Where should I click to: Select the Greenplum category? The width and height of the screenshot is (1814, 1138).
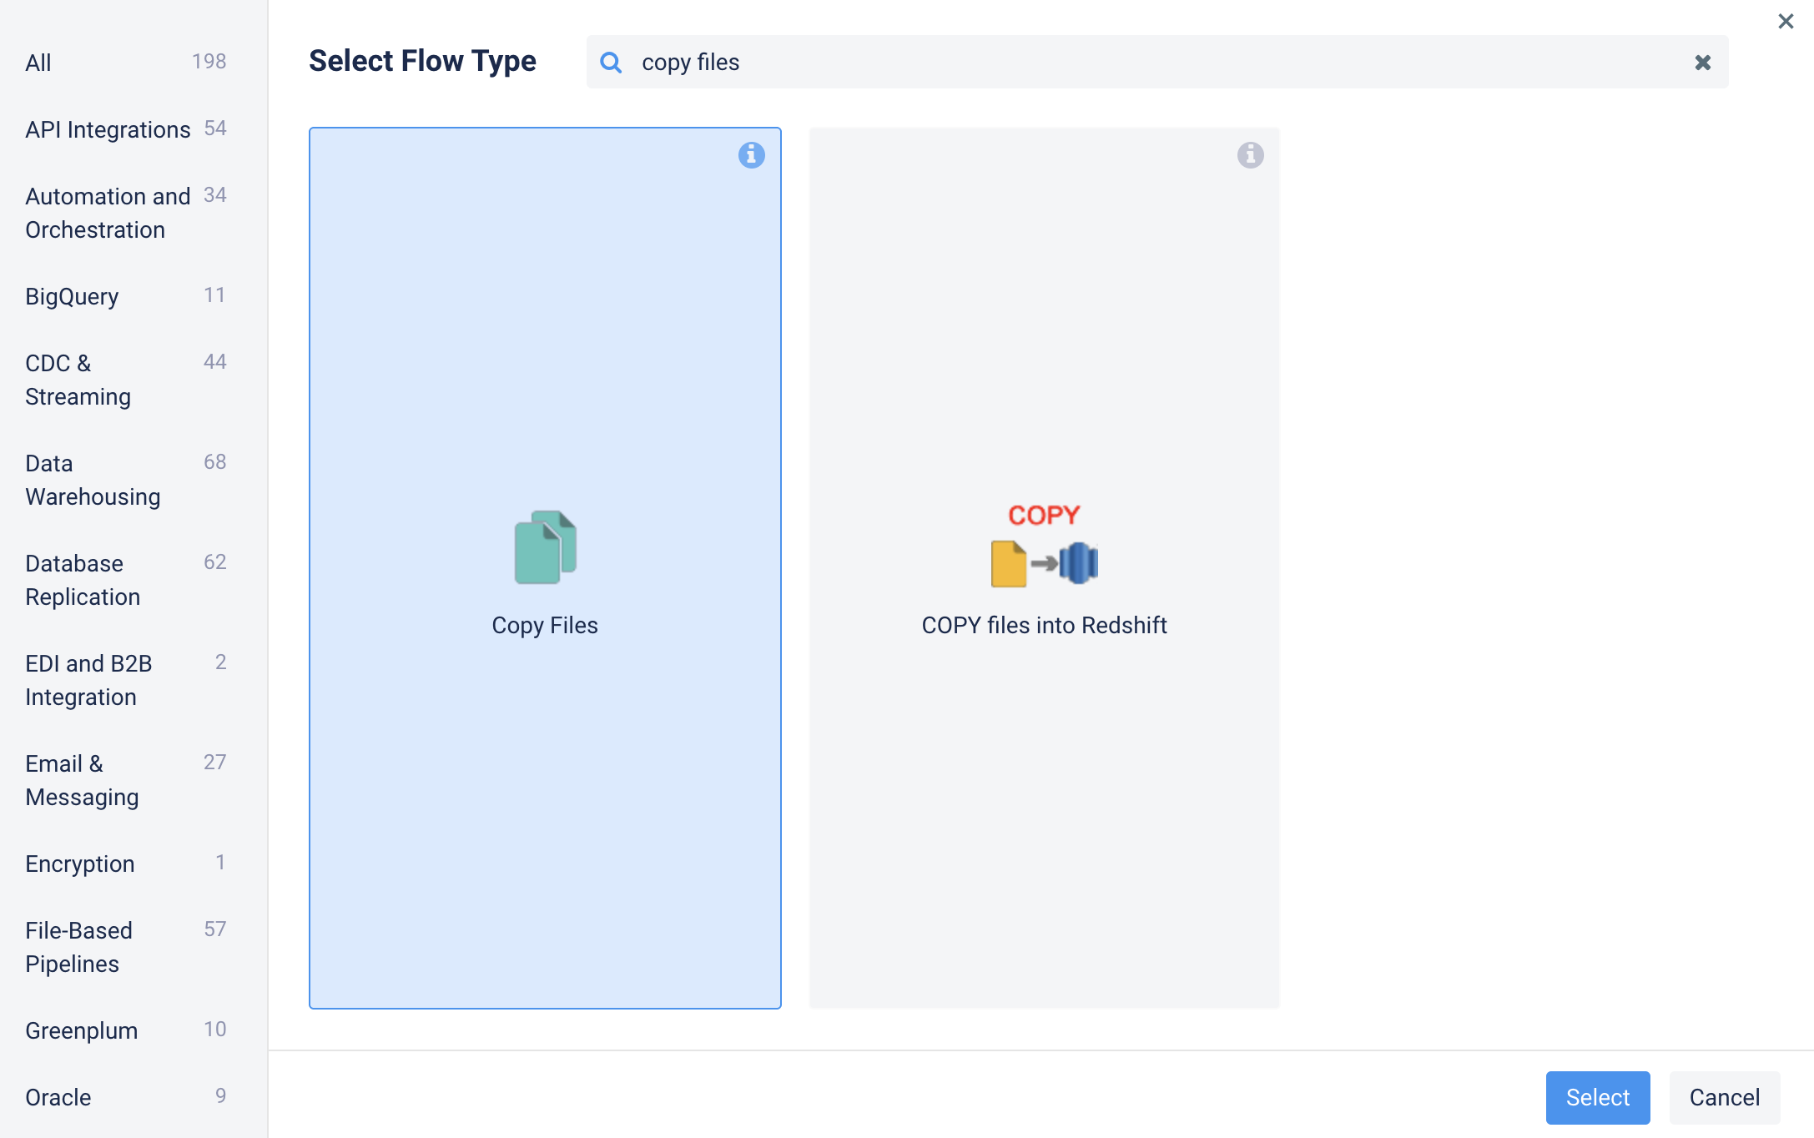pos(125,1030)
